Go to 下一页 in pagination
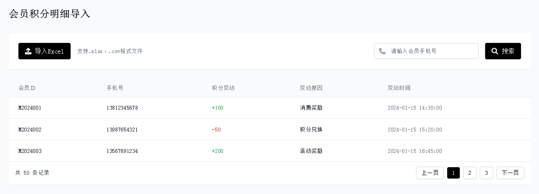This screenshot has width=539, height=194. coord(510,173)
